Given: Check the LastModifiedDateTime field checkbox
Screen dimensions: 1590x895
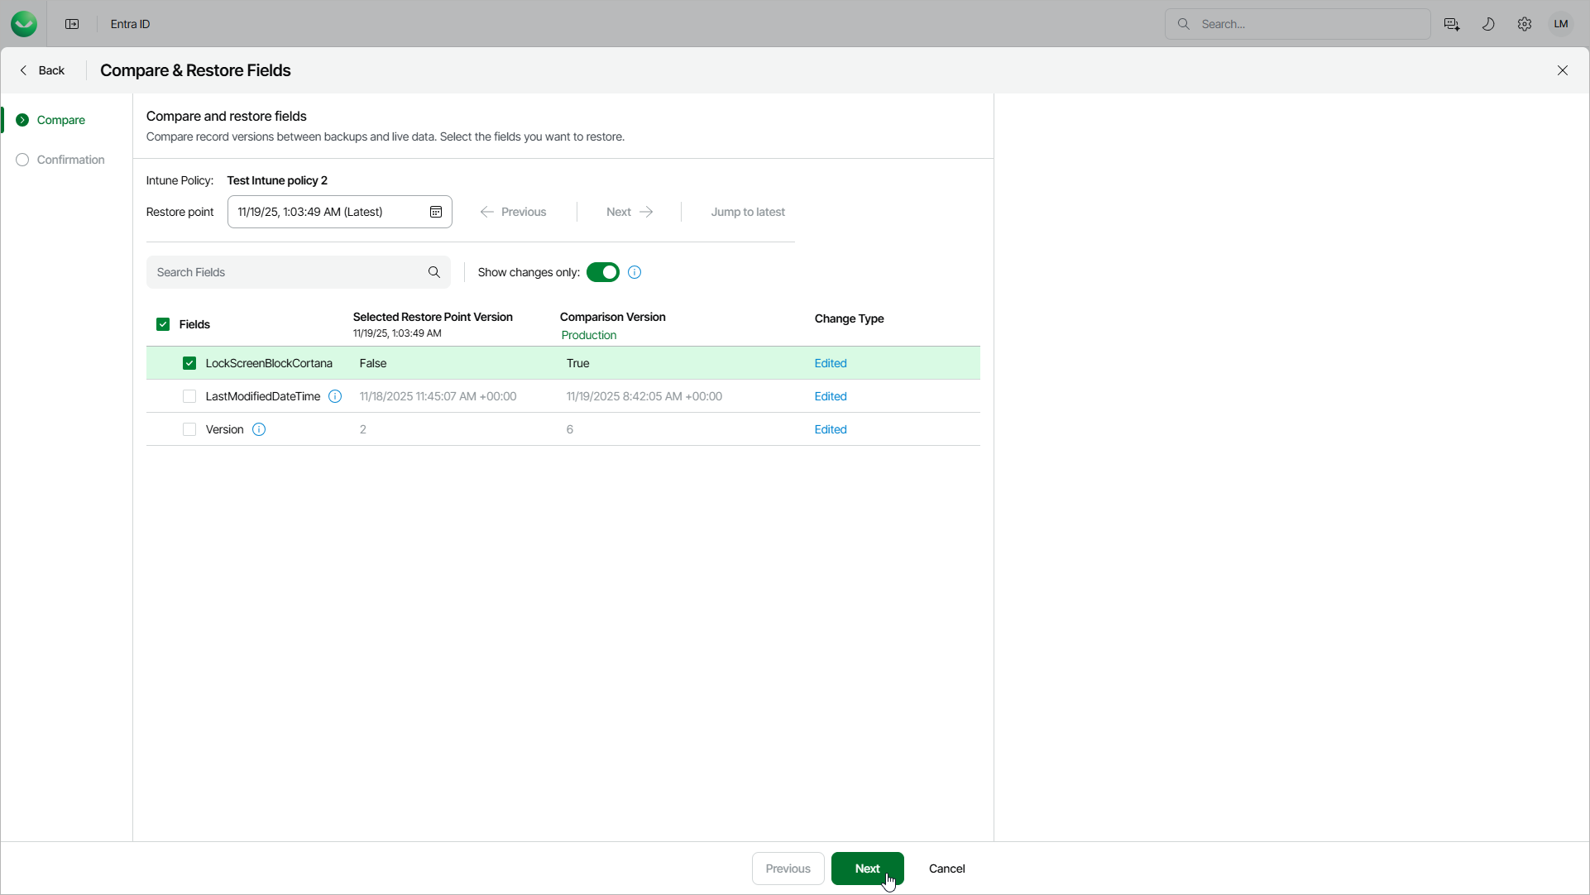Looking at the screenshot, I should (x=189, y=396).
